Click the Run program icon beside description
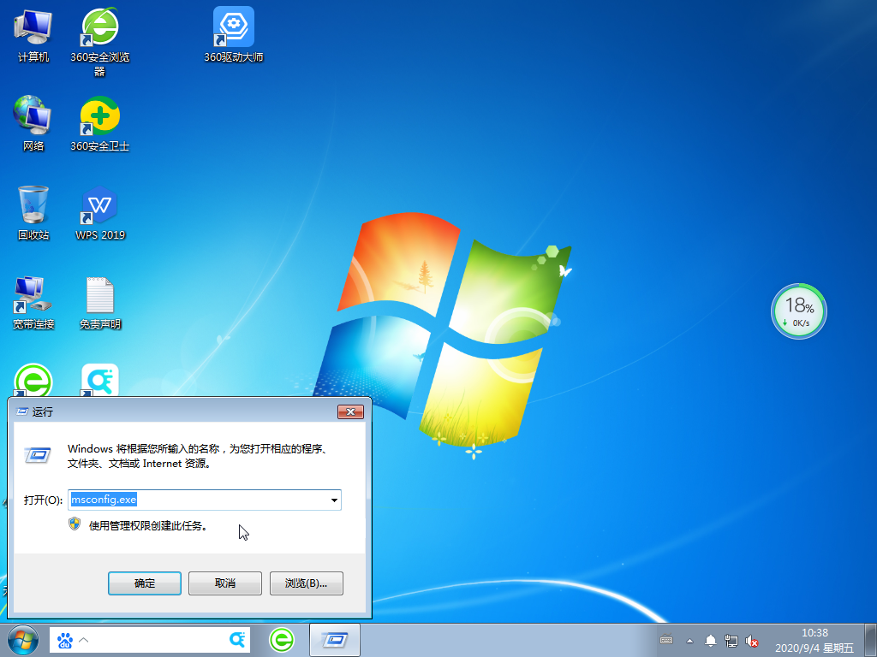The image size is (877, 657). [38, 455]
